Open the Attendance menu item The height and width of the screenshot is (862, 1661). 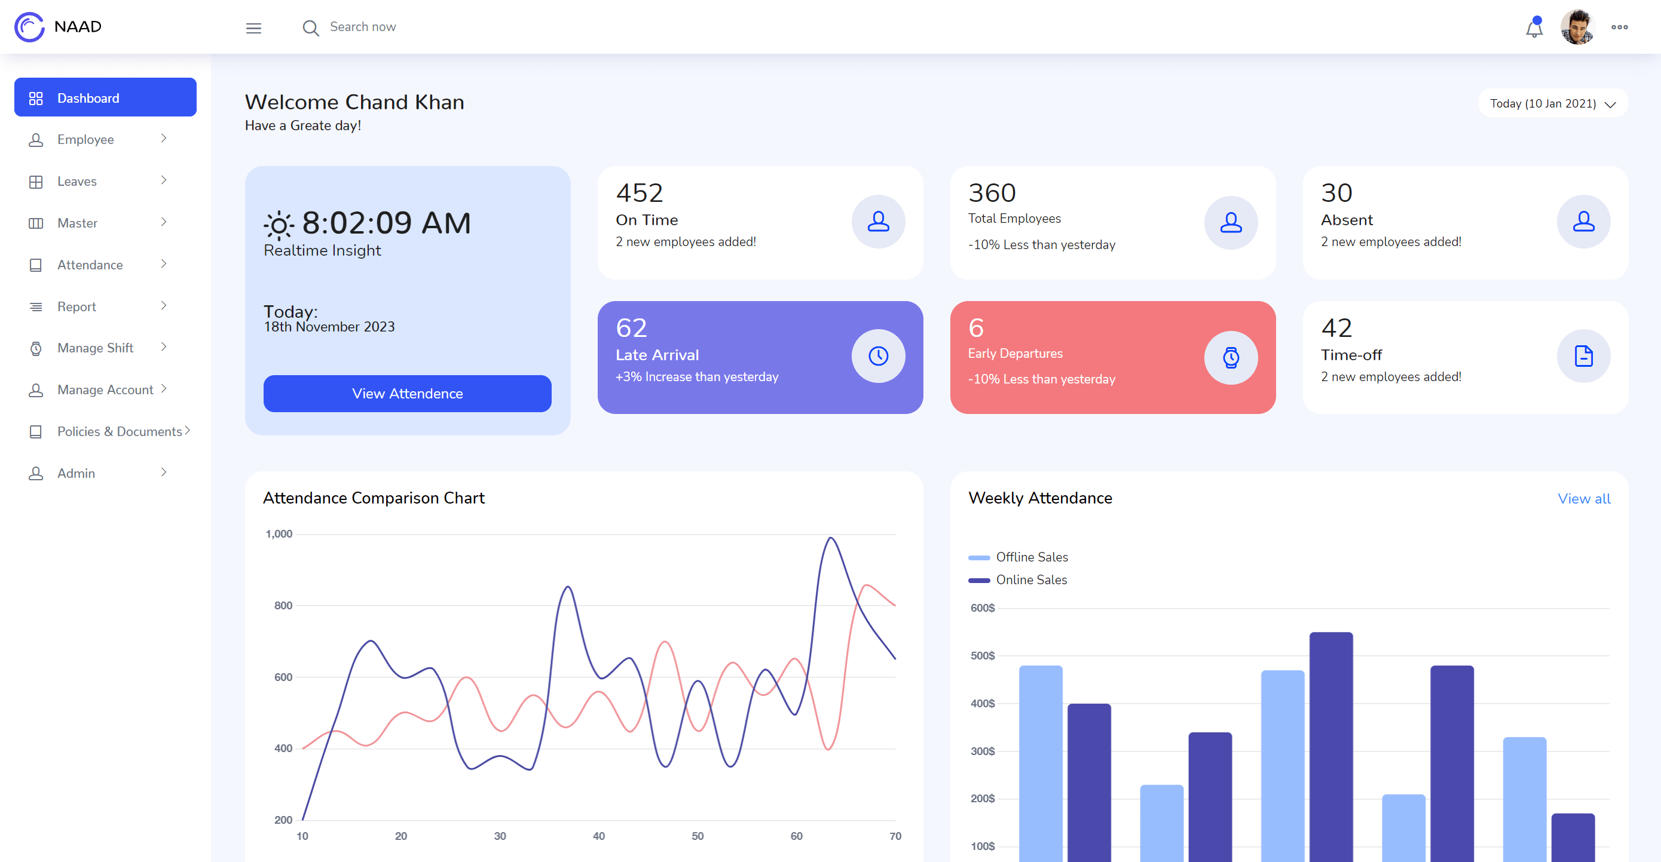coord(105,264)
